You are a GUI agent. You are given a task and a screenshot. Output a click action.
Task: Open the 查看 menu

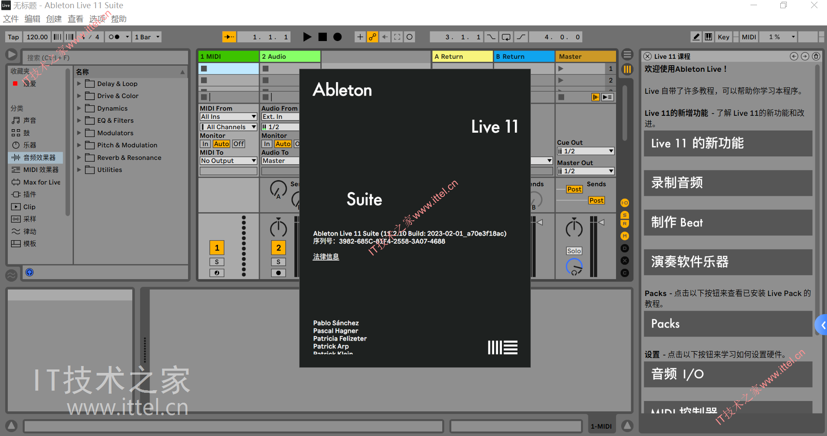76,19
